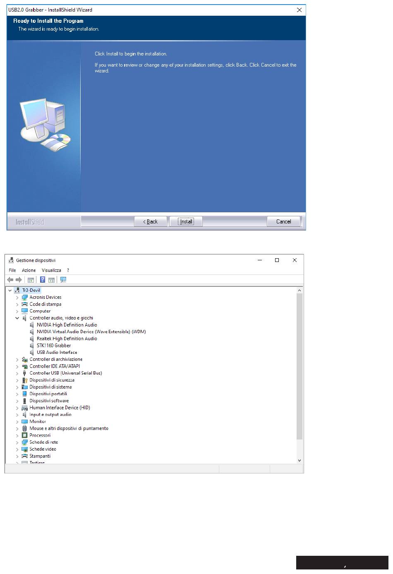Click the show/hide console tree icon
The height and width of the screenshot is (574, 393).
pyautogui.click(x=31, y=280)
